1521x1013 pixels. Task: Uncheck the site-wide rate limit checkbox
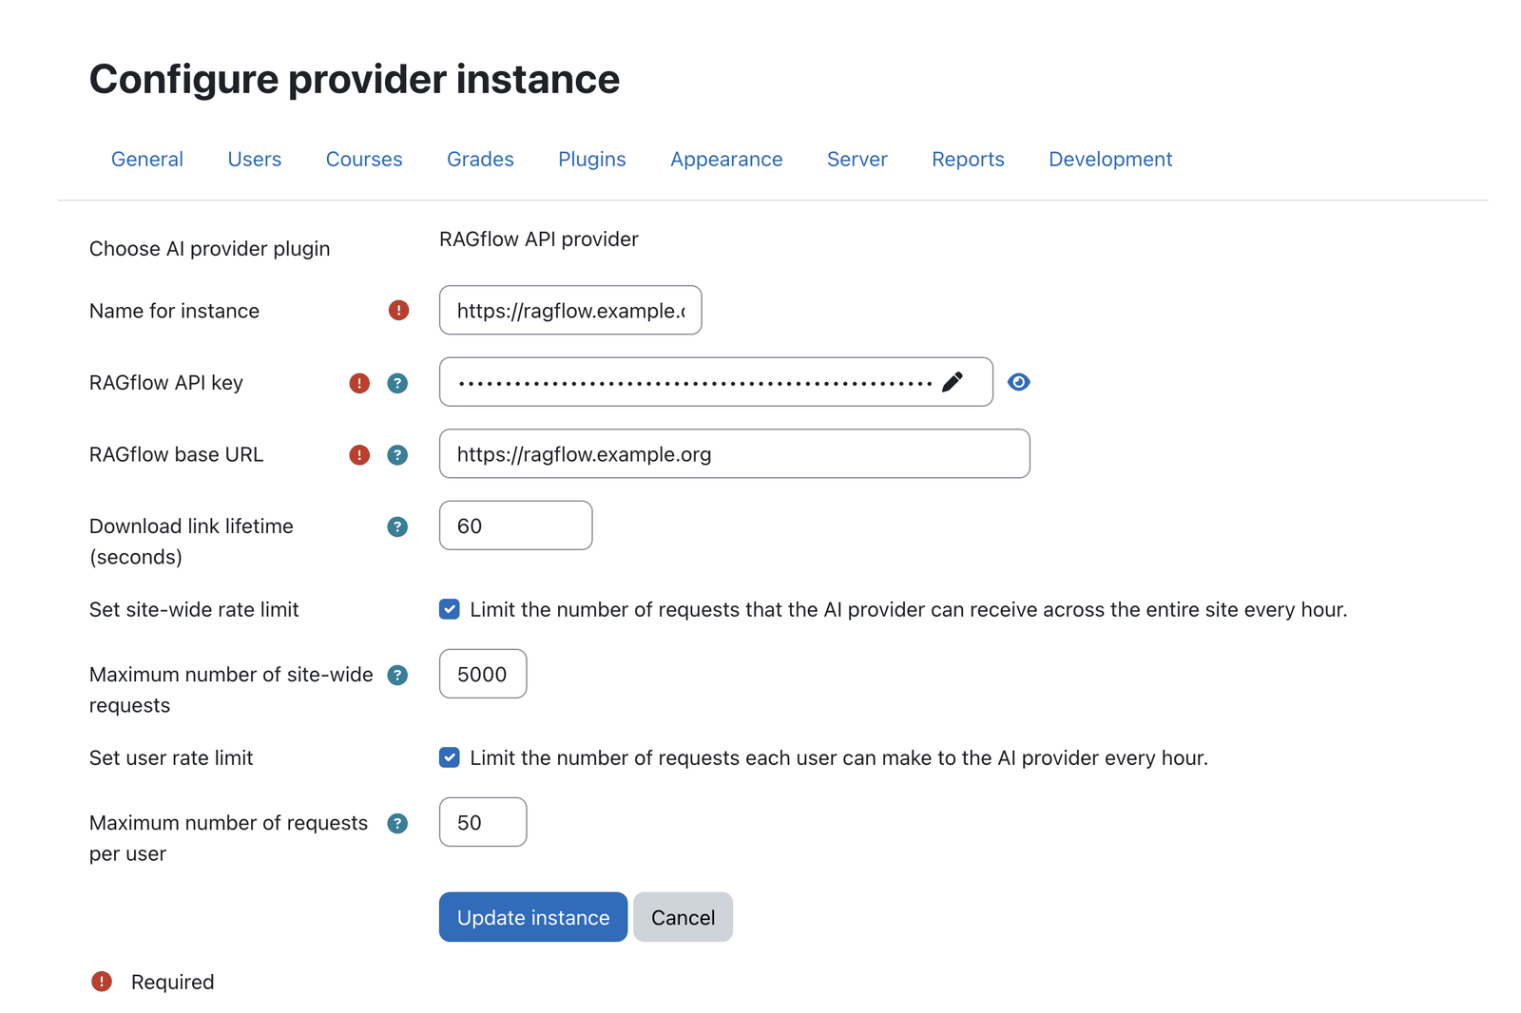coord(450,609)
